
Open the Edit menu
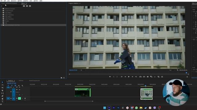point(5,1)
